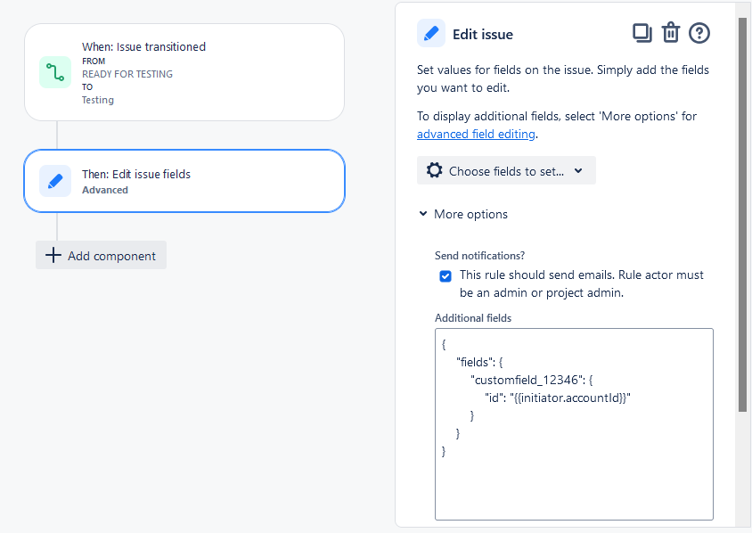Click the Advanced label under Edit issue fields
The height and width of the screenshot is (533, 752).
tap(105, 190)
